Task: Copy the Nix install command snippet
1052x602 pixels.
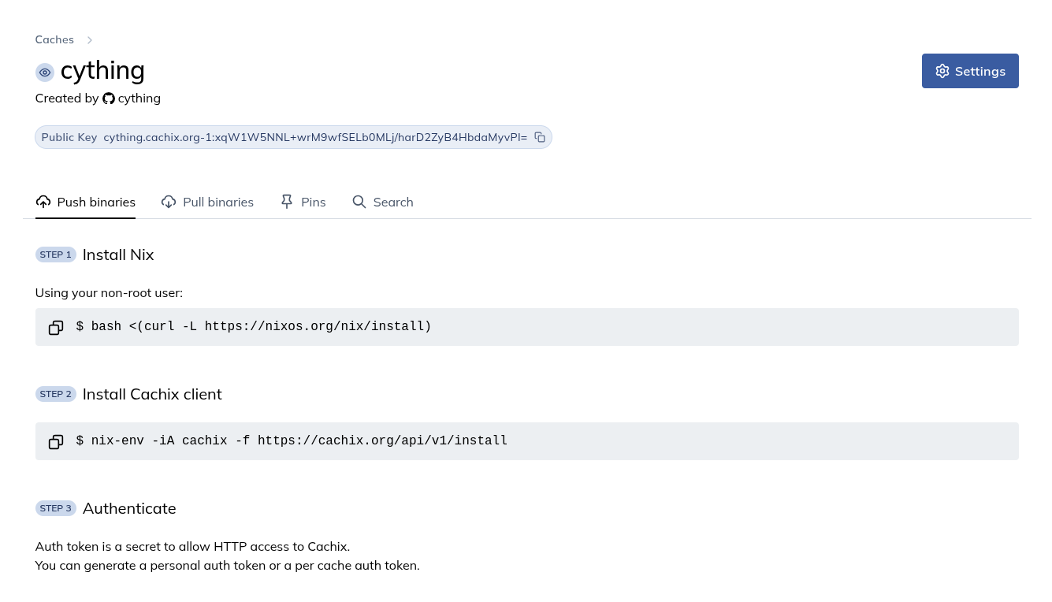Action: (55, 327)
